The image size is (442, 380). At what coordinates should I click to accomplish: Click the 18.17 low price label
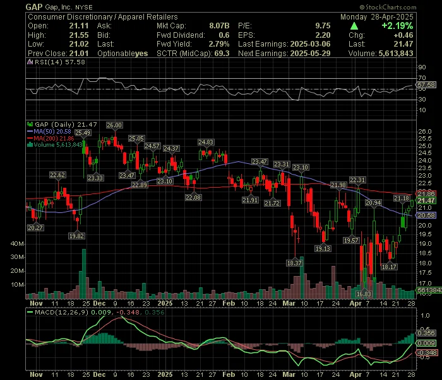389,267
